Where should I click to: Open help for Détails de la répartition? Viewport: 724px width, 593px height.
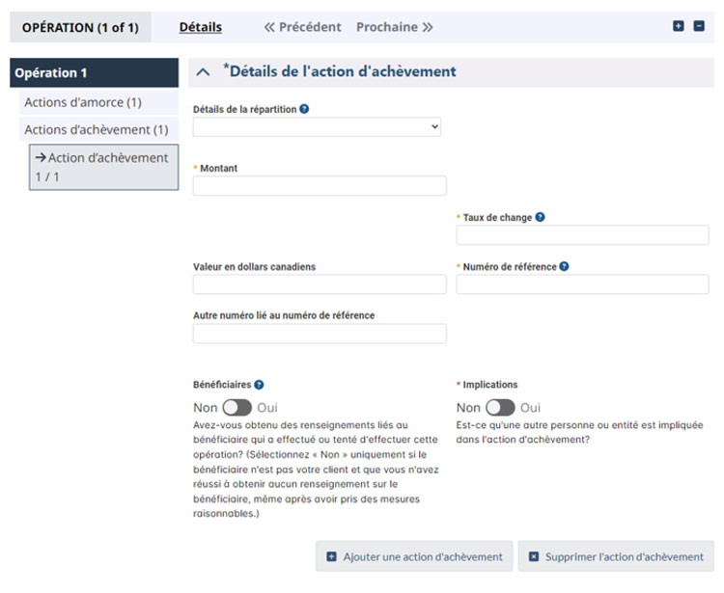tap(304, 109)
